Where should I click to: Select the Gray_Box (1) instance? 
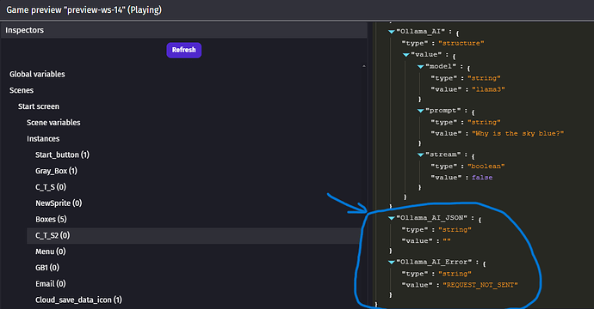click(x=57, y=171)
